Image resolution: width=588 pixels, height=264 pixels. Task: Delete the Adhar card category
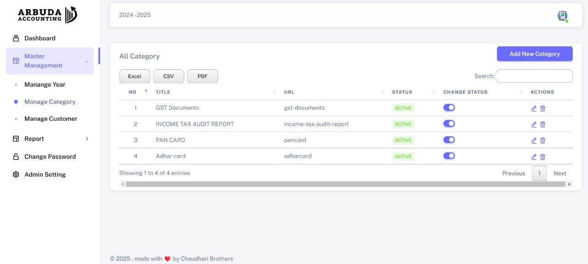click(543, 157)
